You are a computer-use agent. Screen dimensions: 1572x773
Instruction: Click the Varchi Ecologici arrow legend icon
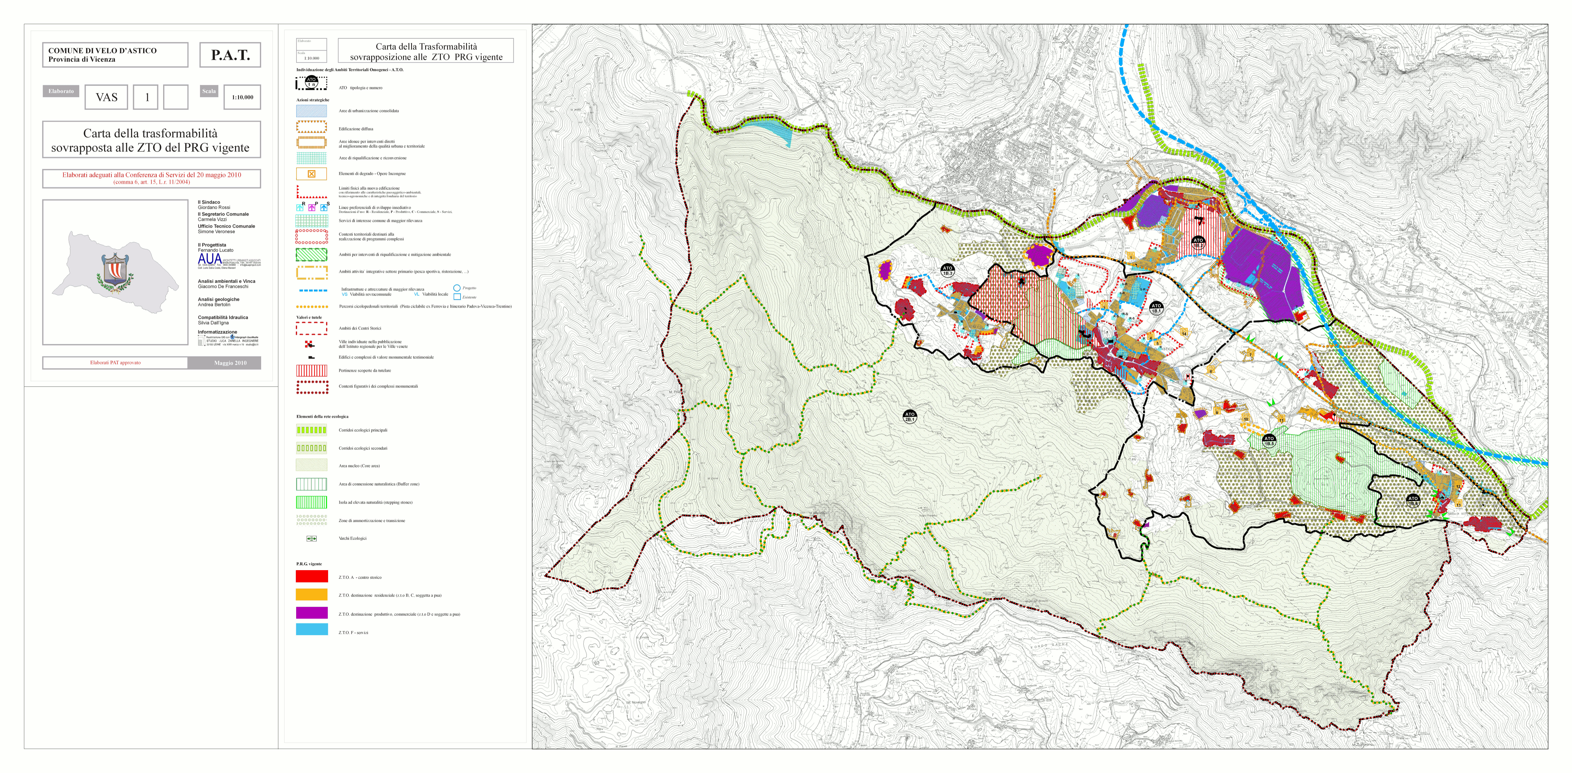(311, 538)
